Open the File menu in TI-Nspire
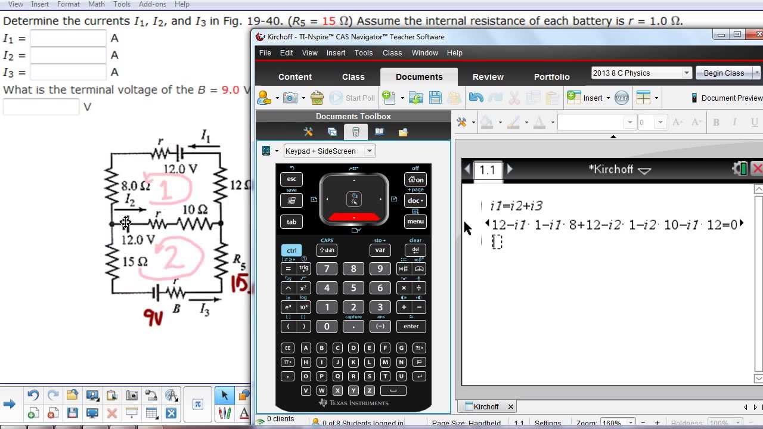Screen dimensions: 763x429 [265, 52]
